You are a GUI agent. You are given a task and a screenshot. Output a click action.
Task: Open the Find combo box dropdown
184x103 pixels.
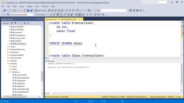coord(126,11)
